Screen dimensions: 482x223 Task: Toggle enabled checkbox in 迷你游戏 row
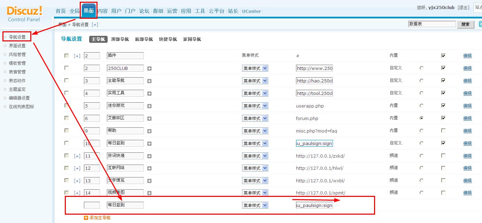tap(443, 105)
